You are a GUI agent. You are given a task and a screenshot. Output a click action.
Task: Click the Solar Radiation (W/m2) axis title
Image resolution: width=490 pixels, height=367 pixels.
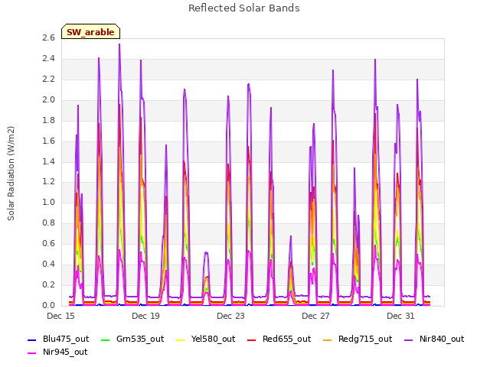tap(11, 174)
